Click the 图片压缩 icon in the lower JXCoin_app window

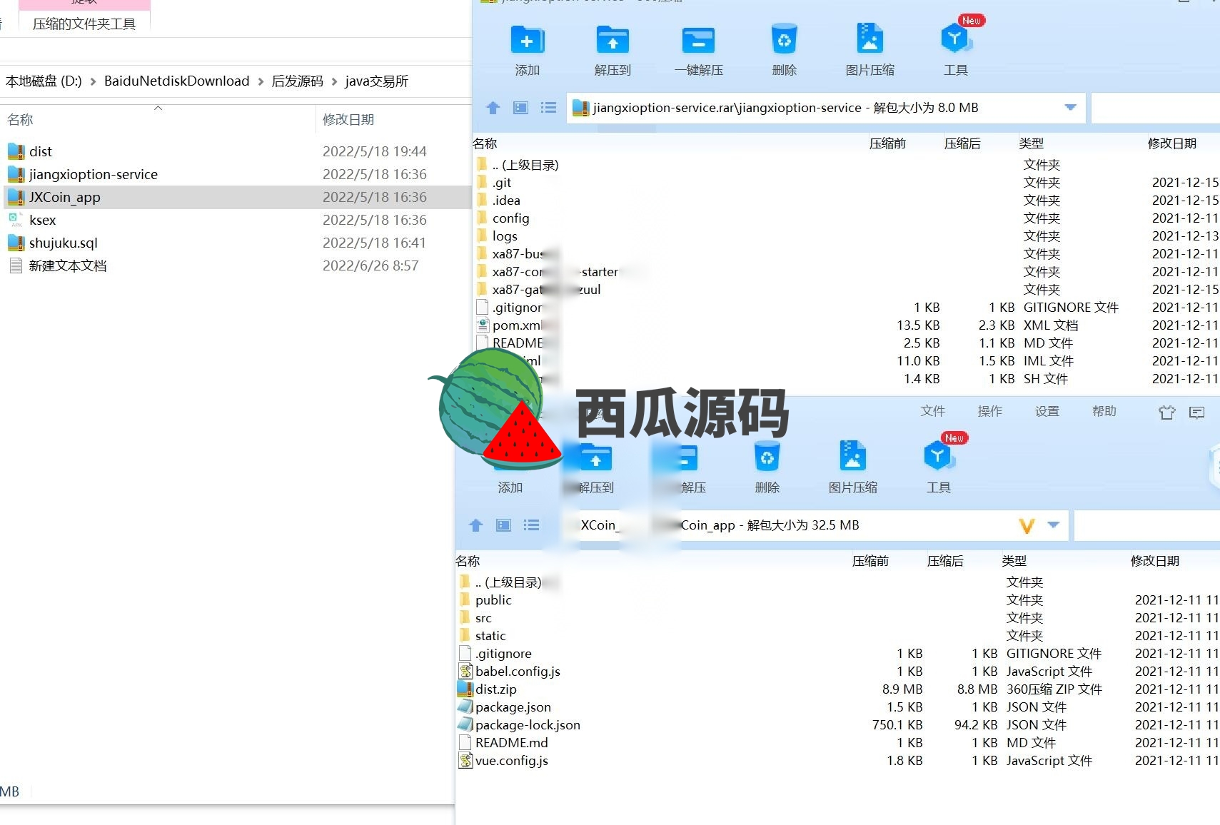tap(852, 457)
